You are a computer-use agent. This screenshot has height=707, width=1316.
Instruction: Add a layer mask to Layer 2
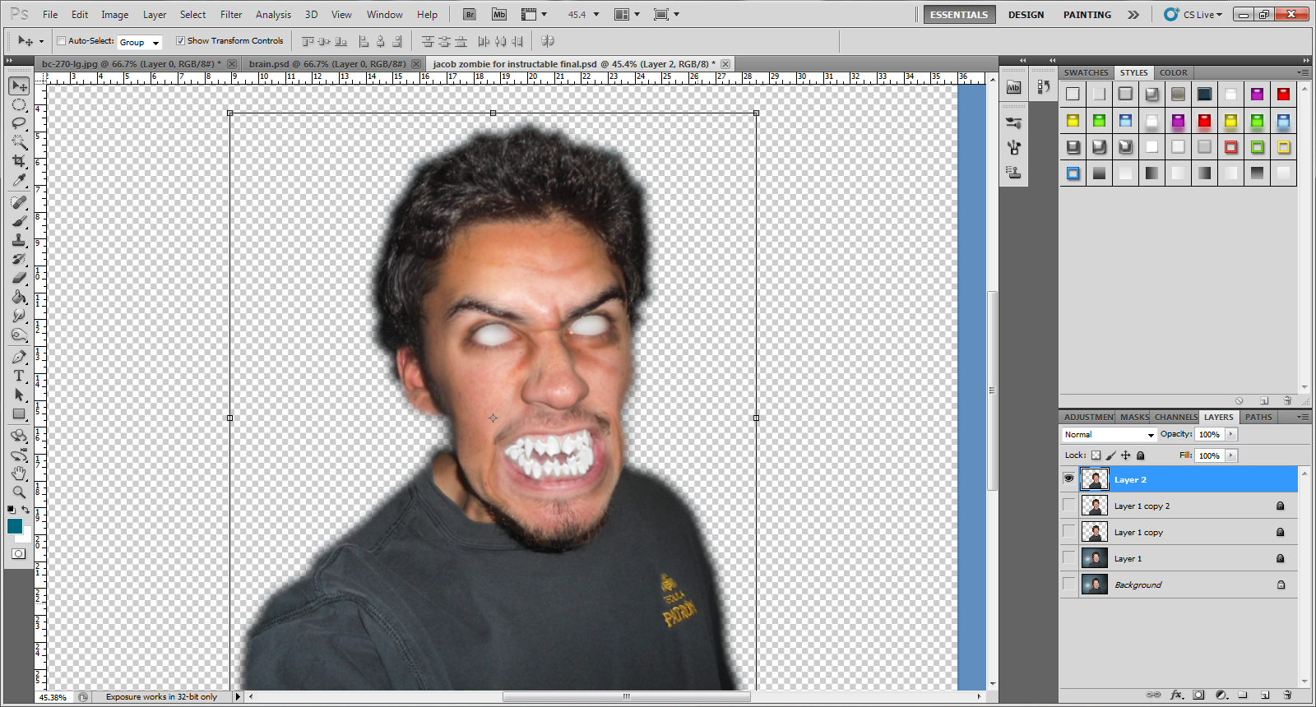tap(1198, 695)
